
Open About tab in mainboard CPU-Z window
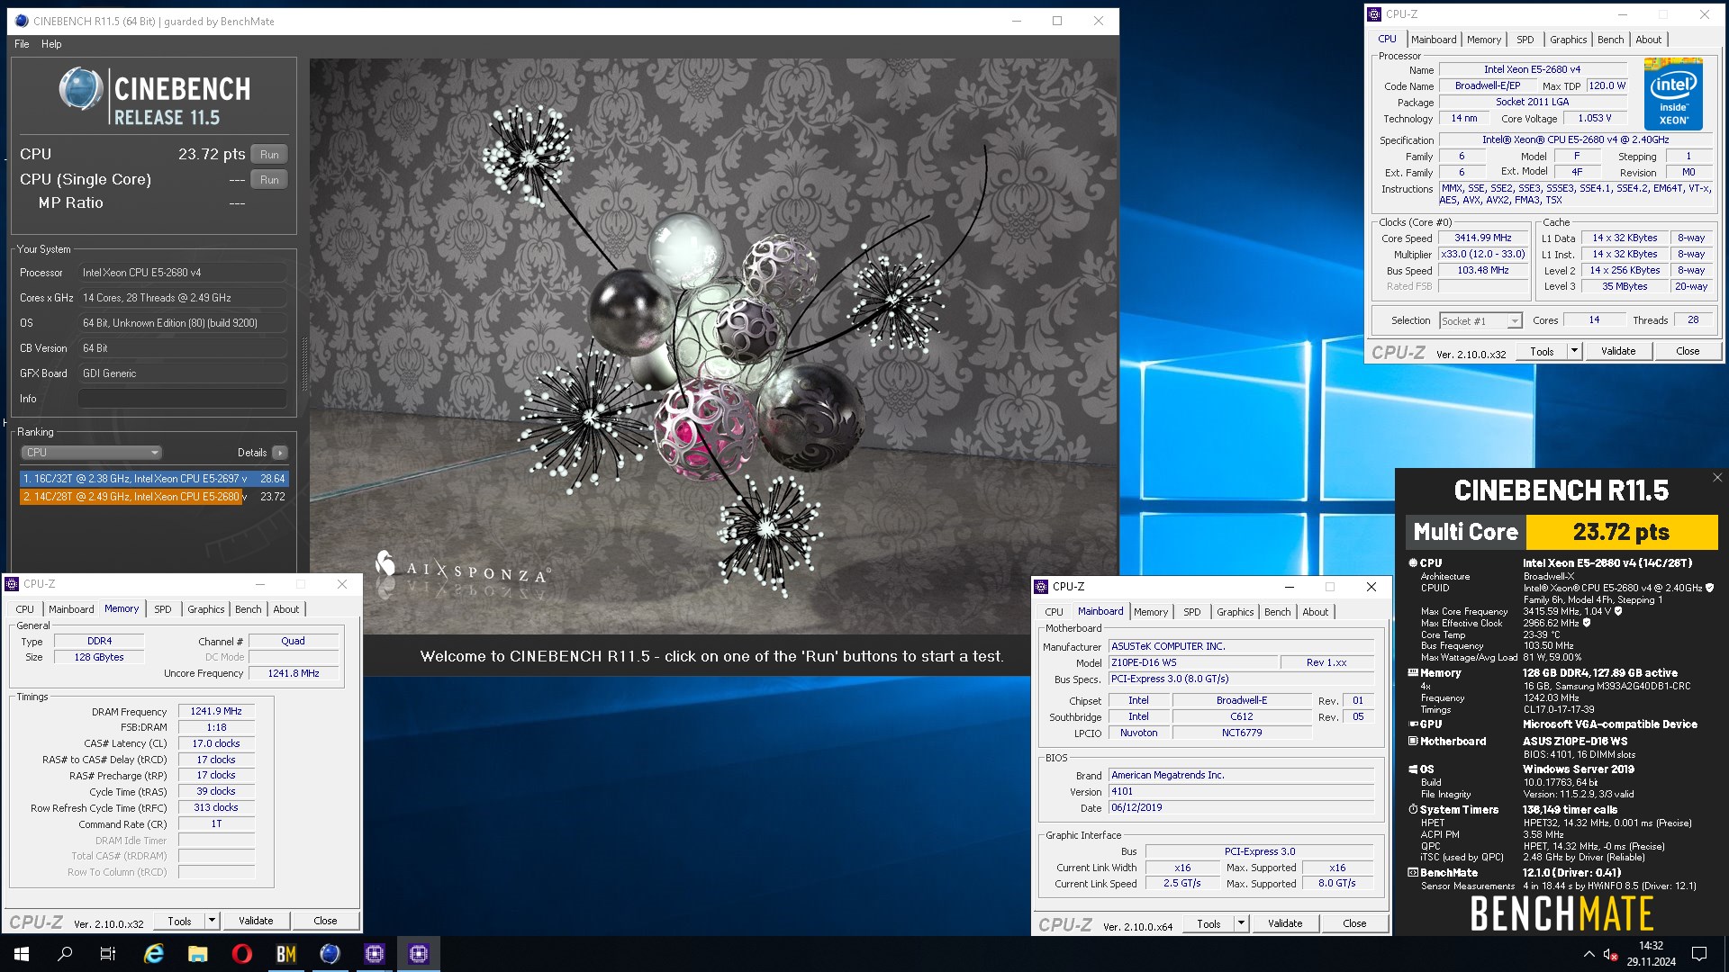click(1315, 612)
